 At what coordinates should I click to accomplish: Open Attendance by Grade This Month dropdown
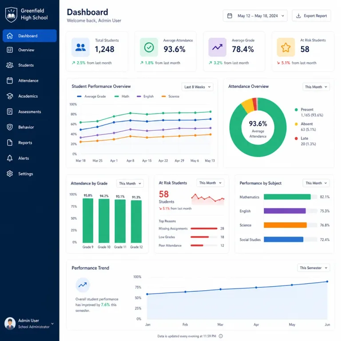130,183
